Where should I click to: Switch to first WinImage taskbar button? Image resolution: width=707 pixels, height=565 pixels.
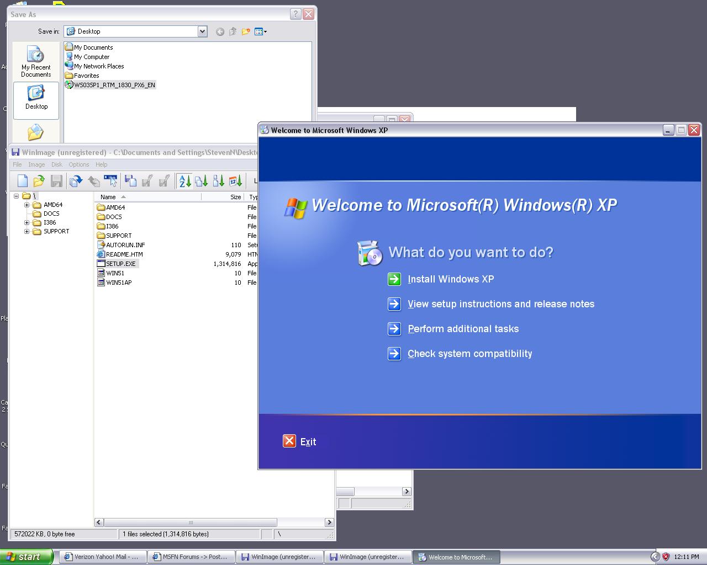tap(280, 557)
